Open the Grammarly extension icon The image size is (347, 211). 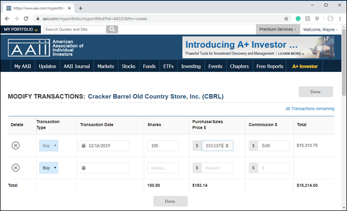(298, 19)
